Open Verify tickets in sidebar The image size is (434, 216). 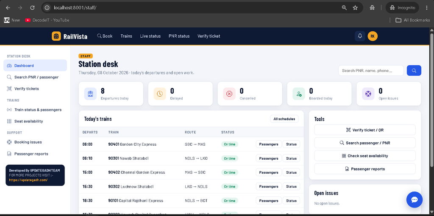pyautogui.click(x=35, y=89)
